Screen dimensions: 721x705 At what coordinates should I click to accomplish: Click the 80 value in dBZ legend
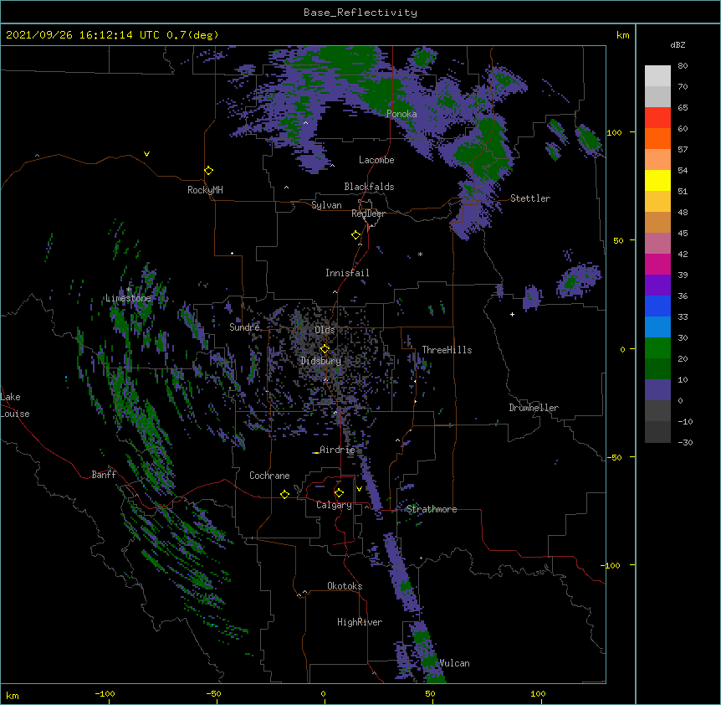tap(683, 66)
